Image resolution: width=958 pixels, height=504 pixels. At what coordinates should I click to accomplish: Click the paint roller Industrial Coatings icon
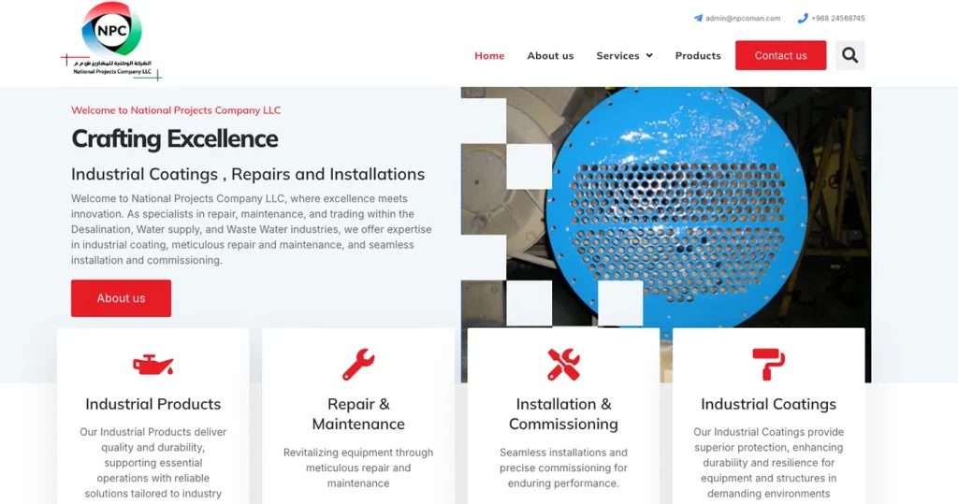(x=768, y=365)
